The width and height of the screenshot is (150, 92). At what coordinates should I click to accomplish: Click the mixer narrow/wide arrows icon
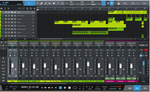click(x=3, y=62)
